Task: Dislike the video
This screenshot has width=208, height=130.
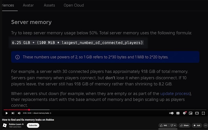Action: pyautogui.click(x=173, y=125)
